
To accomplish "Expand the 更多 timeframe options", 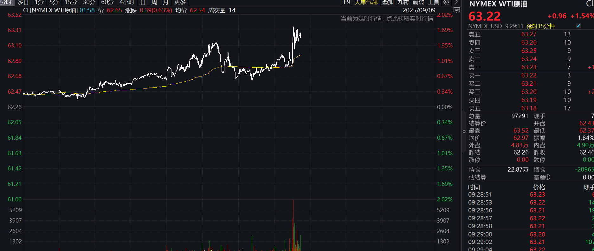I will pyautogui.click(x=180, y=2).
